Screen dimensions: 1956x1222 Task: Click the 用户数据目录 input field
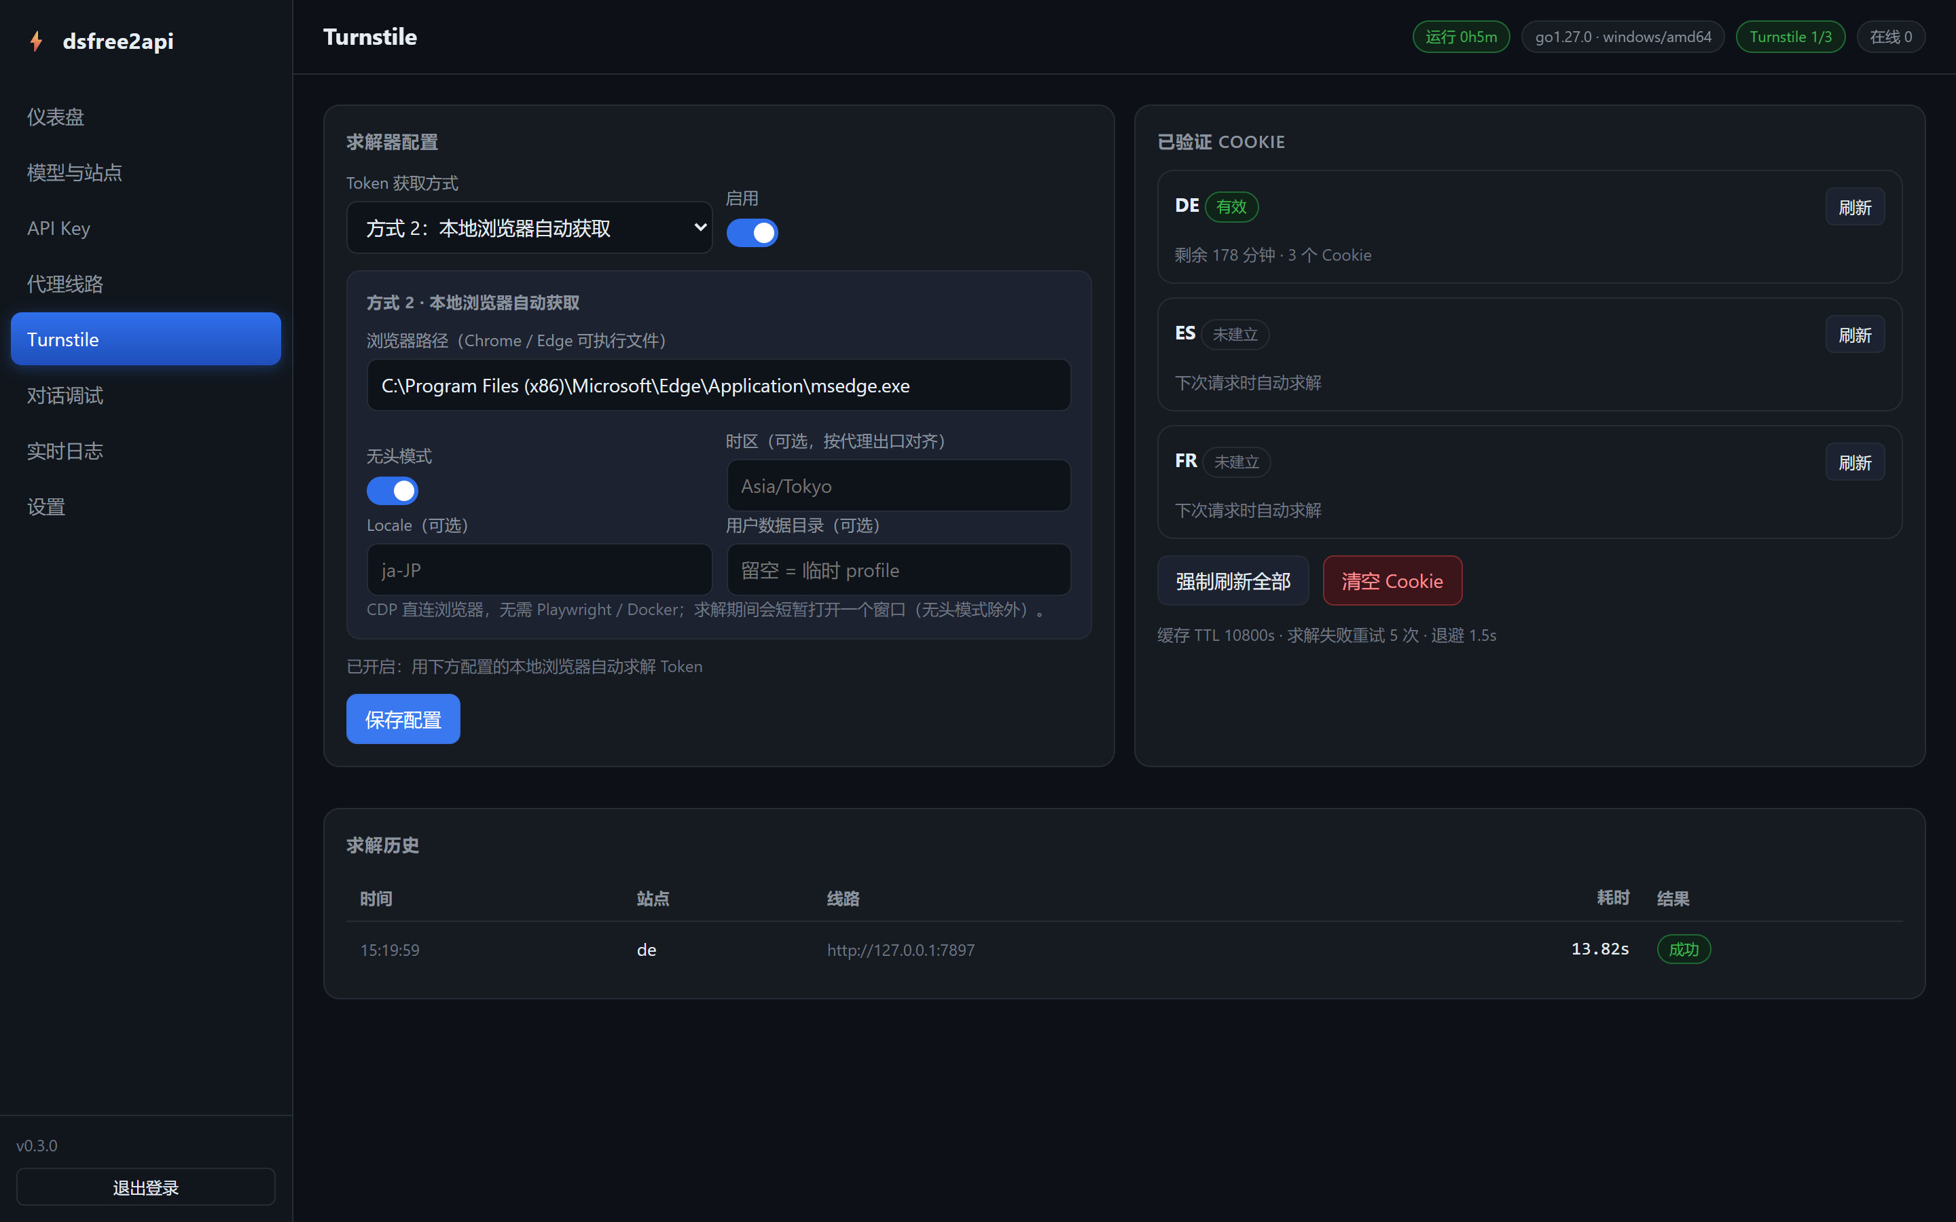click(899, 570)
